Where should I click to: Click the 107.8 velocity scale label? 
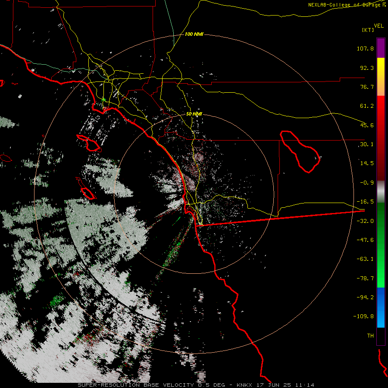pyautogui.click(x=365, y=48)
